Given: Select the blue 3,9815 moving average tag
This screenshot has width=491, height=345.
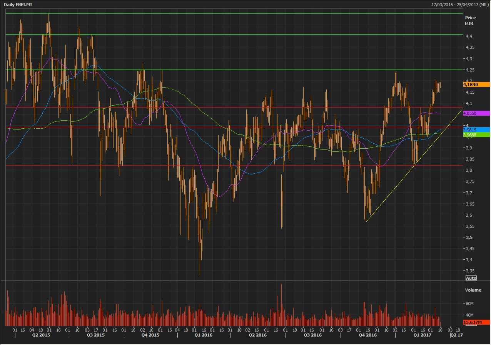Looking at the screenshot, I should (x=476, y=130).
